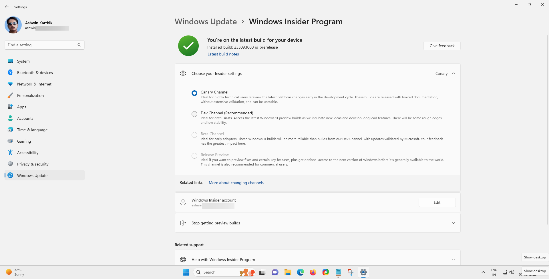Expand Stop getting preview builds
549x279 pixels.
[453, 223]
